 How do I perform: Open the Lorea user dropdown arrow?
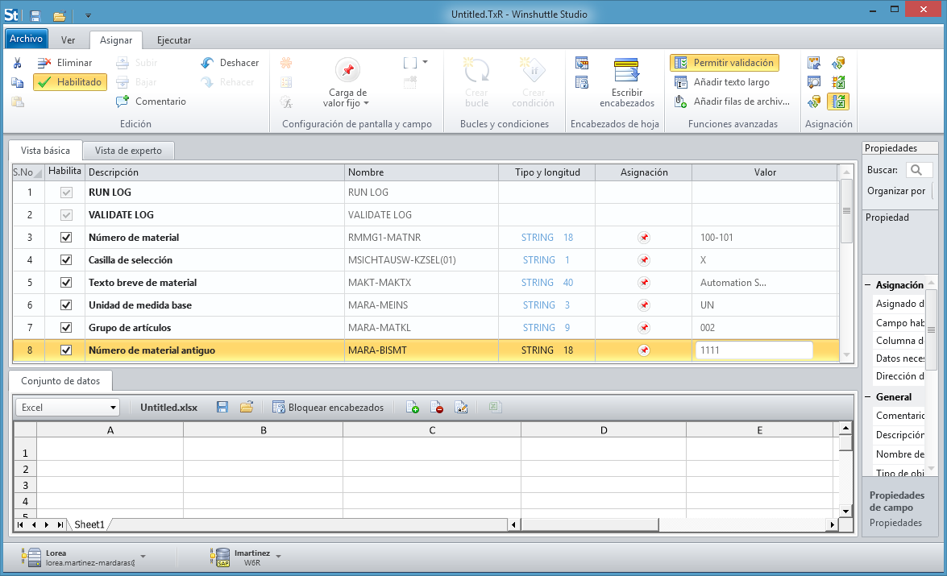pyautogui.click(x=143, y=556)
